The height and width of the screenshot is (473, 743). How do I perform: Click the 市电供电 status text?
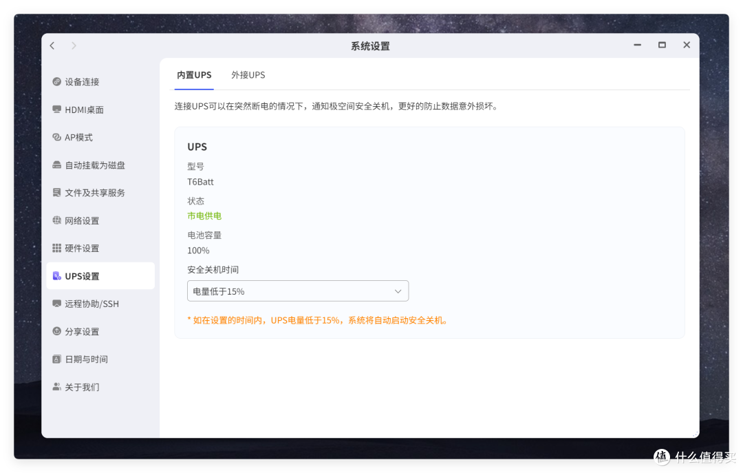tap(204, 216)
